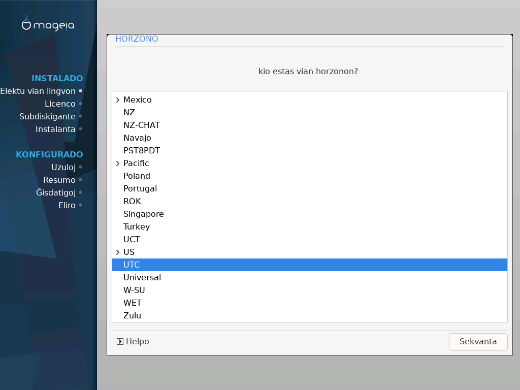520x390 pixels.
Task: Expand the Pacific timezone group
Action: click(118, 164)
